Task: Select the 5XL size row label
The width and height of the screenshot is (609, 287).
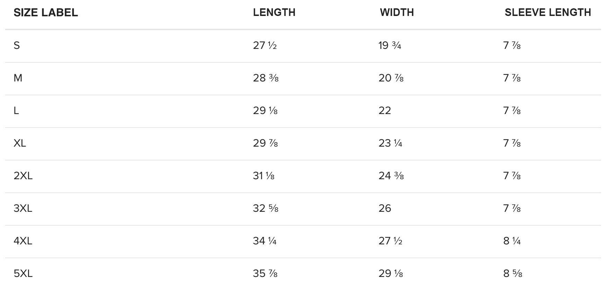Action: point(23,273)
